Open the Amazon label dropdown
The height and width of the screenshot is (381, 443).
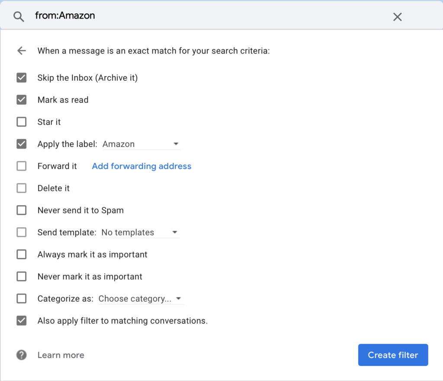(141, 144)
